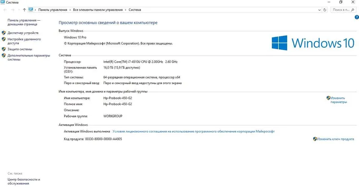
Task: Click the shield icon beside 'Настройка удаленного доступа'
Action: coord(4,39)
